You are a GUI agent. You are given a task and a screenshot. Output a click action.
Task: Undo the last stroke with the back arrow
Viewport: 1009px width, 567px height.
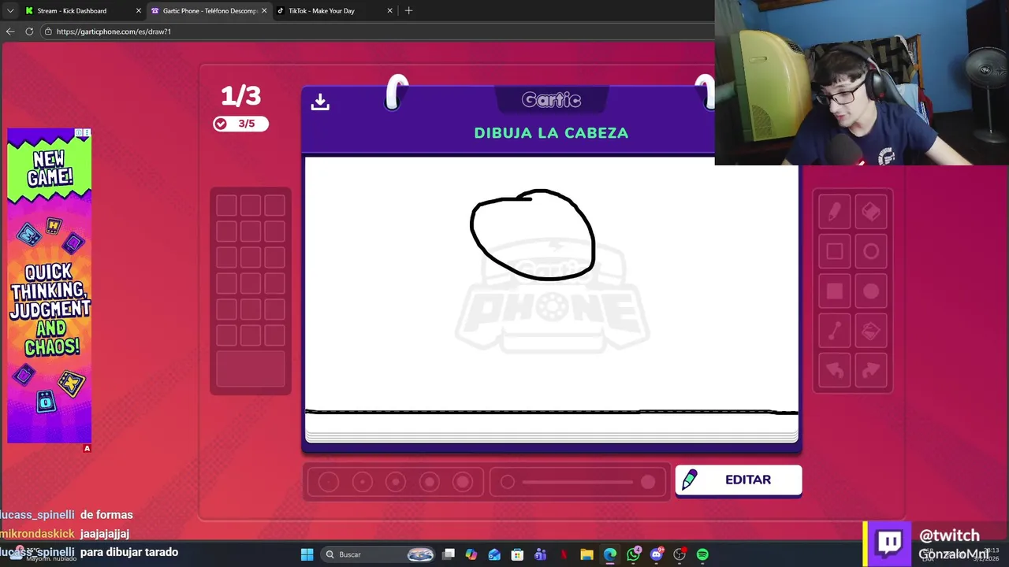(835, 370)
